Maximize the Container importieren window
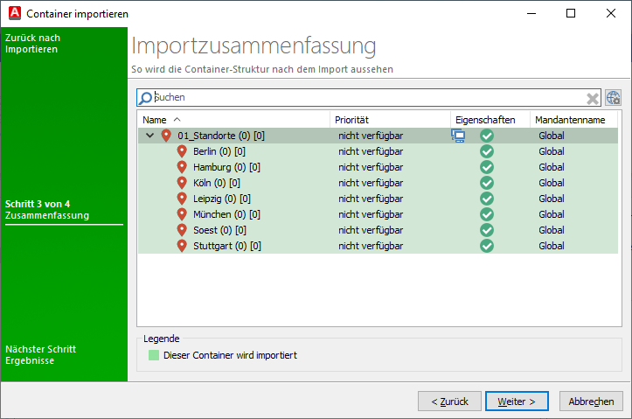 coord(571,13)
